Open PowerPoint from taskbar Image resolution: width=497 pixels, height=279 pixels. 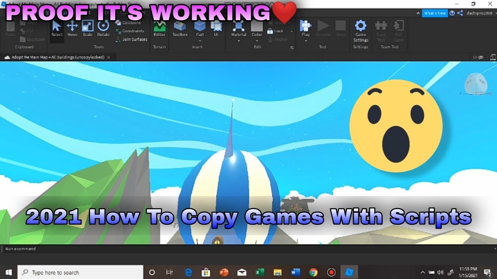point(224,272)
